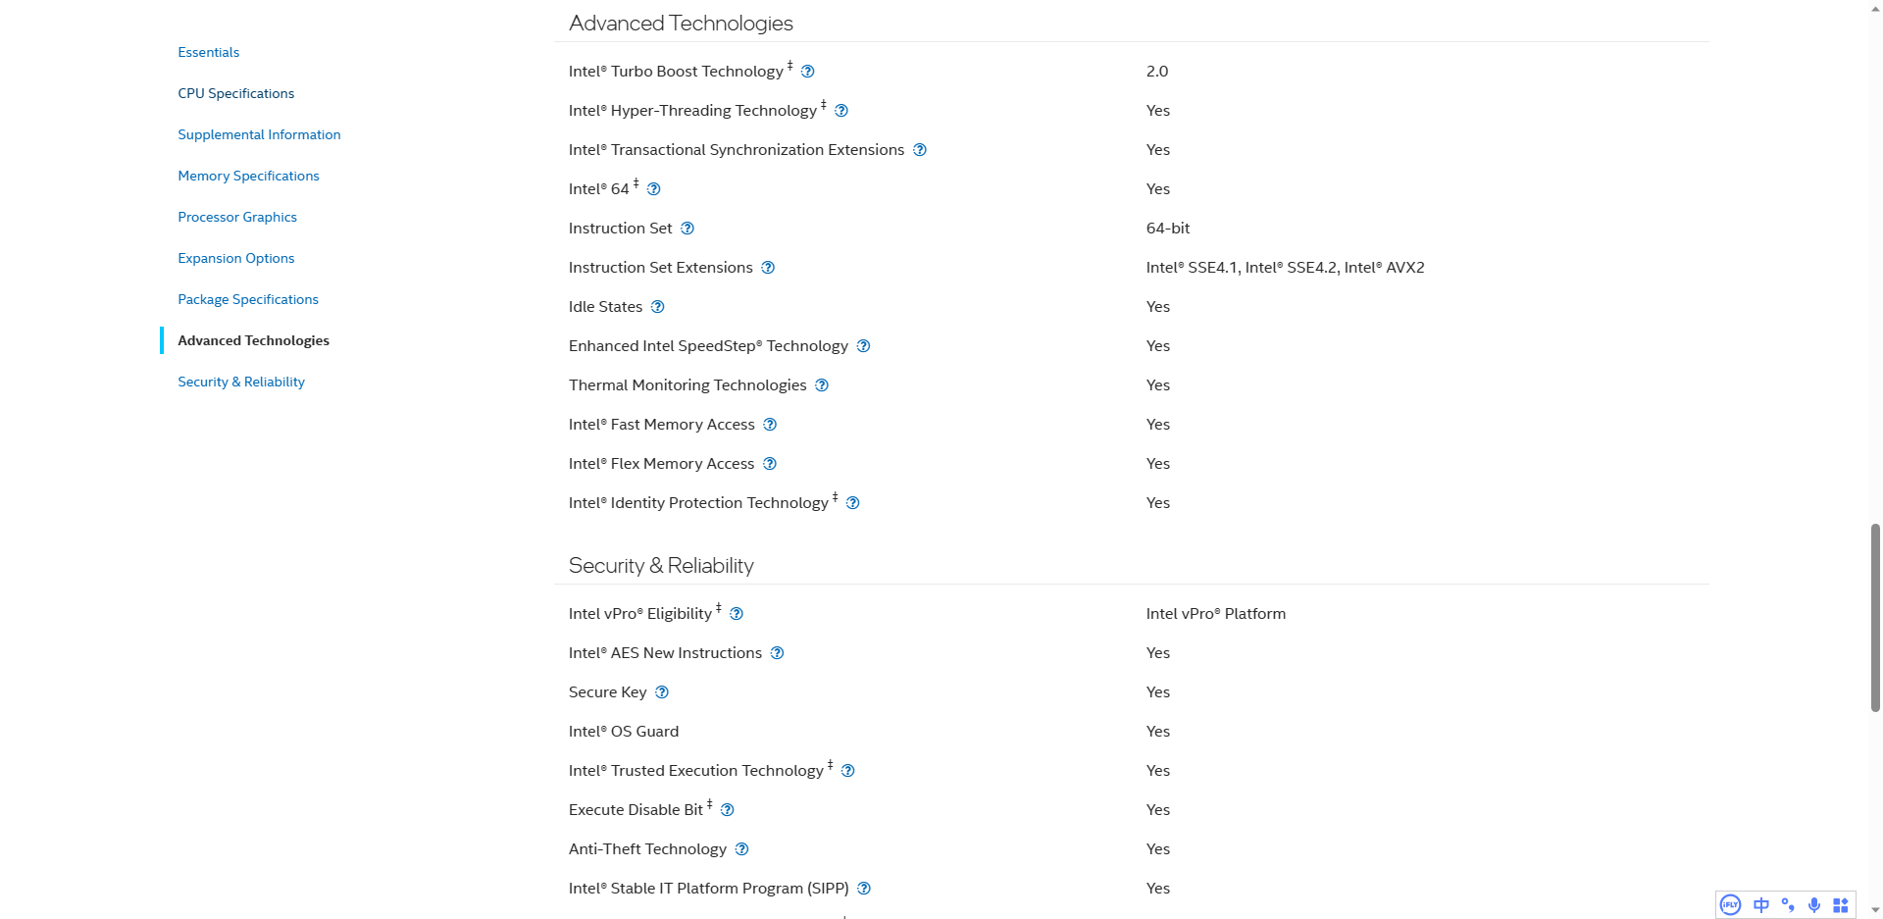The width and height of the screenshot is (1883, 919).
Task: Go to Memory Specifications in sidebar
Action: [x=248, y=176]
